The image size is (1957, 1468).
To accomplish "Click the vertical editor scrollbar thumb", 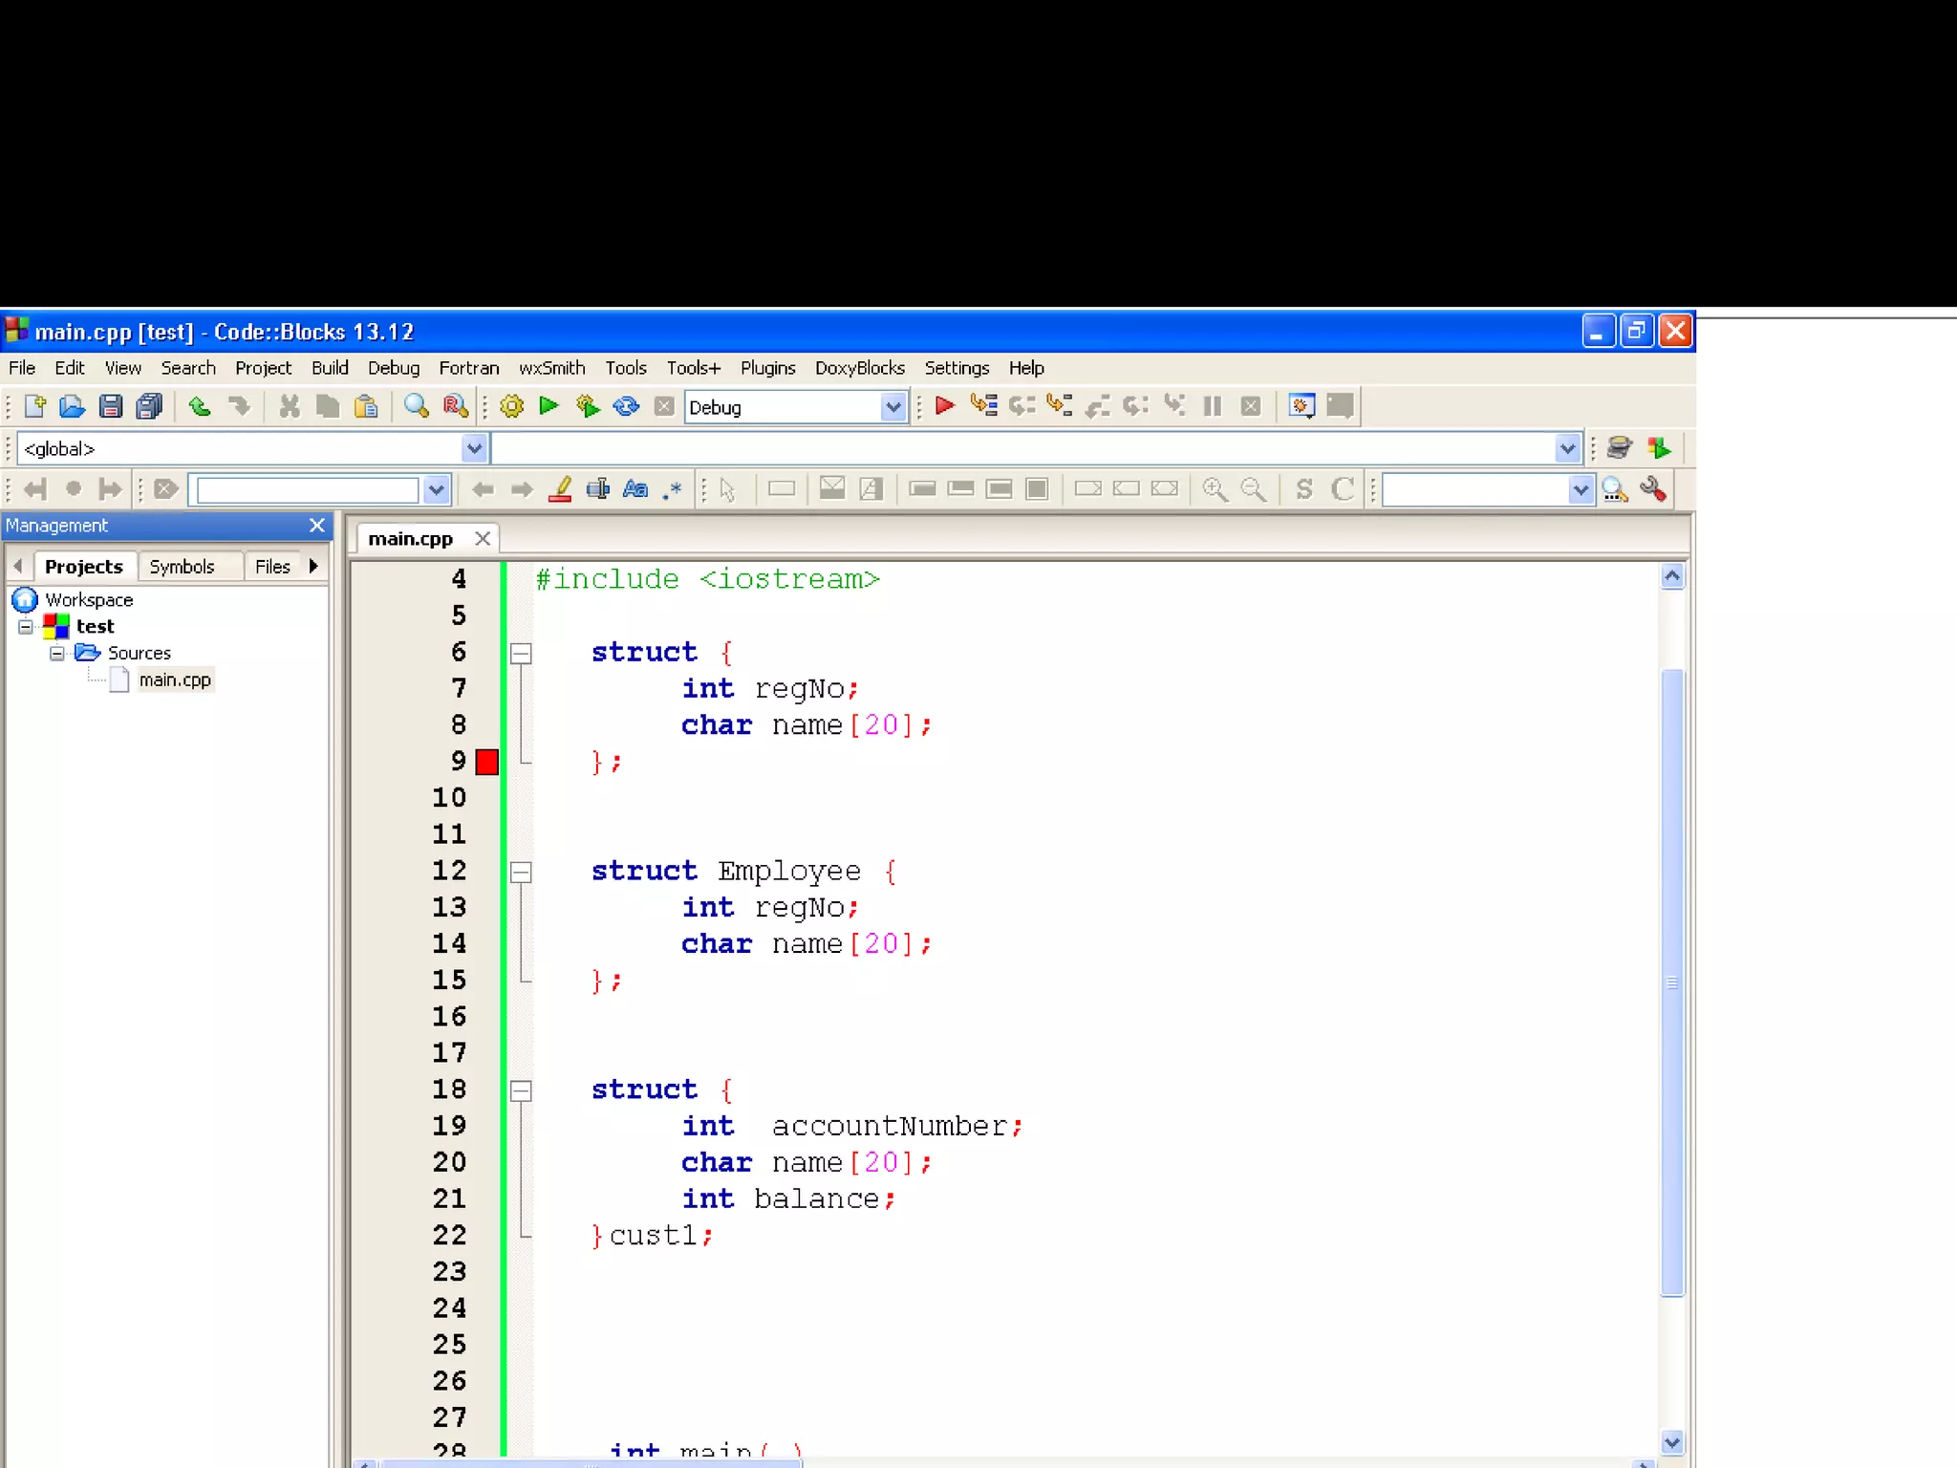I will 1671,982.
